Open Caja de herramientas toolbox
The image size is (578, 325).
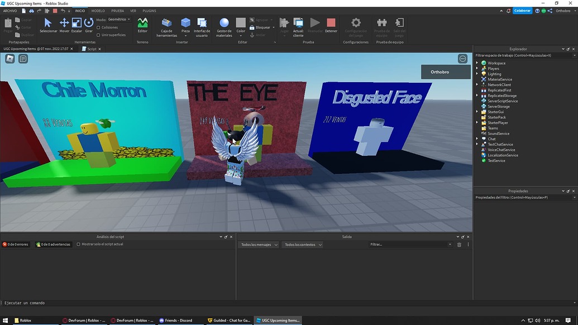[166, 27]
